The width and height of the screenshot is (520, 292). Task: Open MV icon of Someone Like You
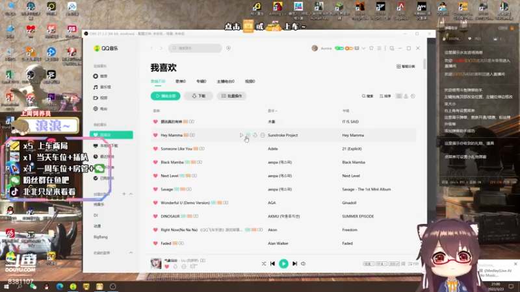coord(202,149)
